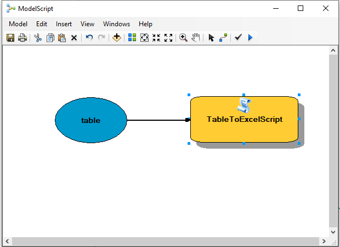Click the script scroll icon on tool box

(244, 105)
